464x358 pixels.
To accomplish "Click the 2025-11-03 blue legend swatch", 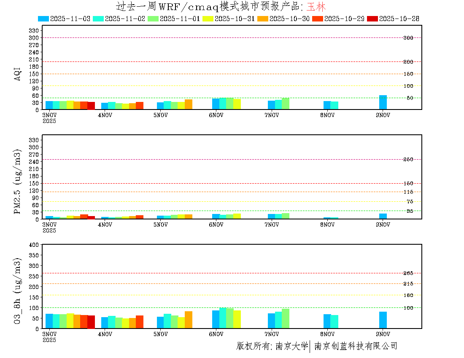I will [x=43, y=19].
